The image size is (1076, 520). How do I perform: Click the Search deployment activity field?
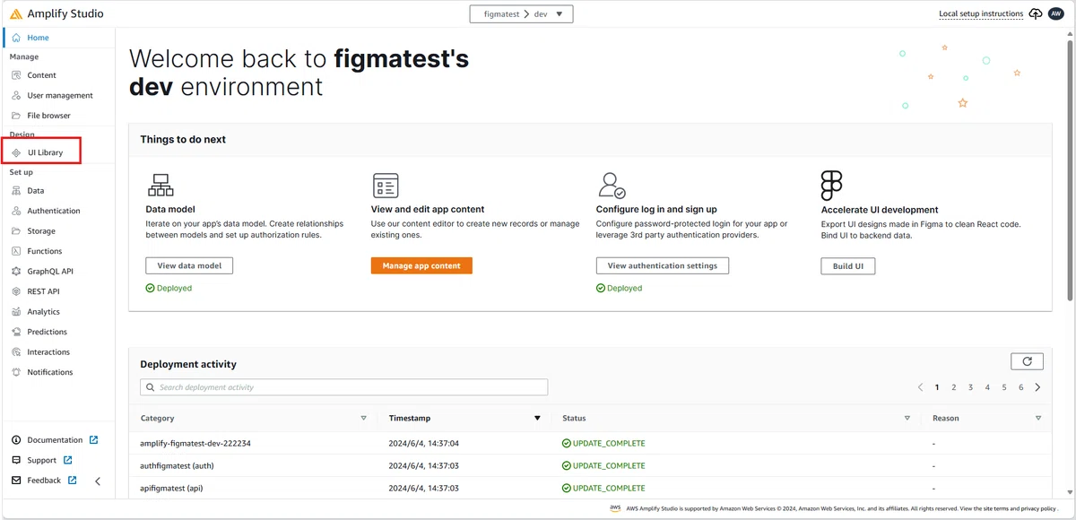click(x=344, y=387)
